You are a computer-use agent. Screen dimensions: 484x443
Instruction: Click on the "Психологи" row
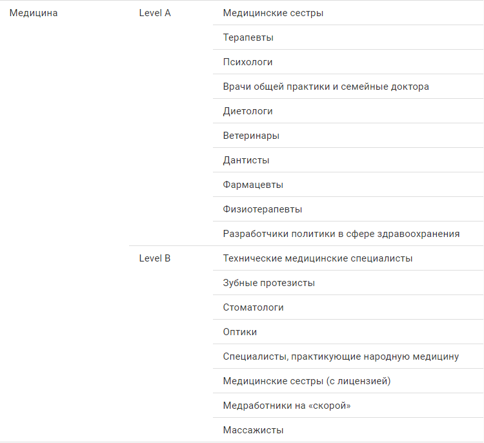pyautogui.click(x=248, y=62)
